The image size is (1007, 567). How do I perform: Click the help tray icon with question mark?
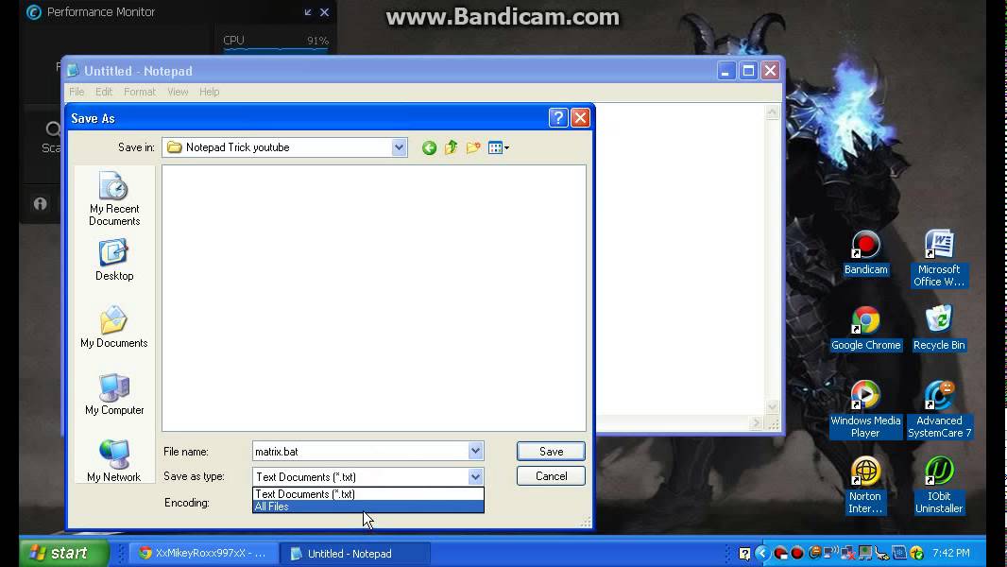click(744, 554)
